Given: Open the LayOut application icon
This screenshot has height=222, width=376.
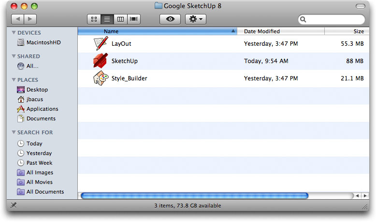Looking at the screenshot, I should tap(101, 43).
